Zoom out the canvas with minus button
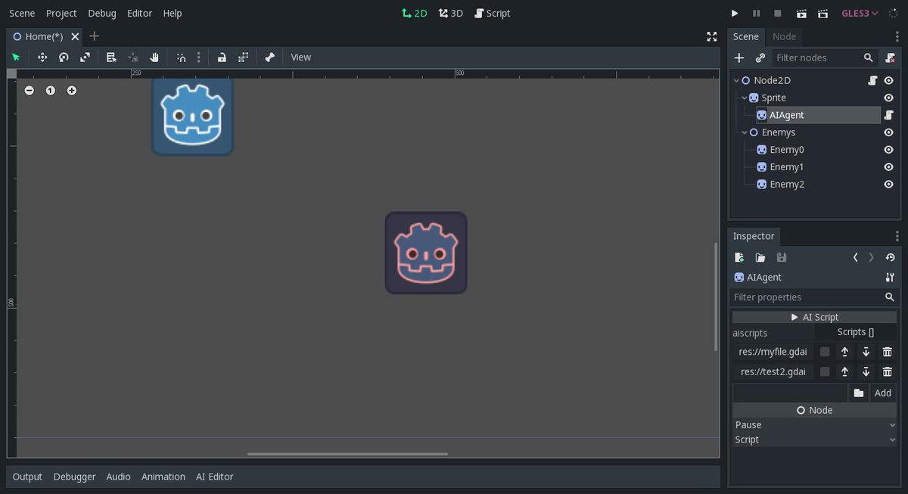The width and height of the screenshot is (908, 494). click(29, 90)
